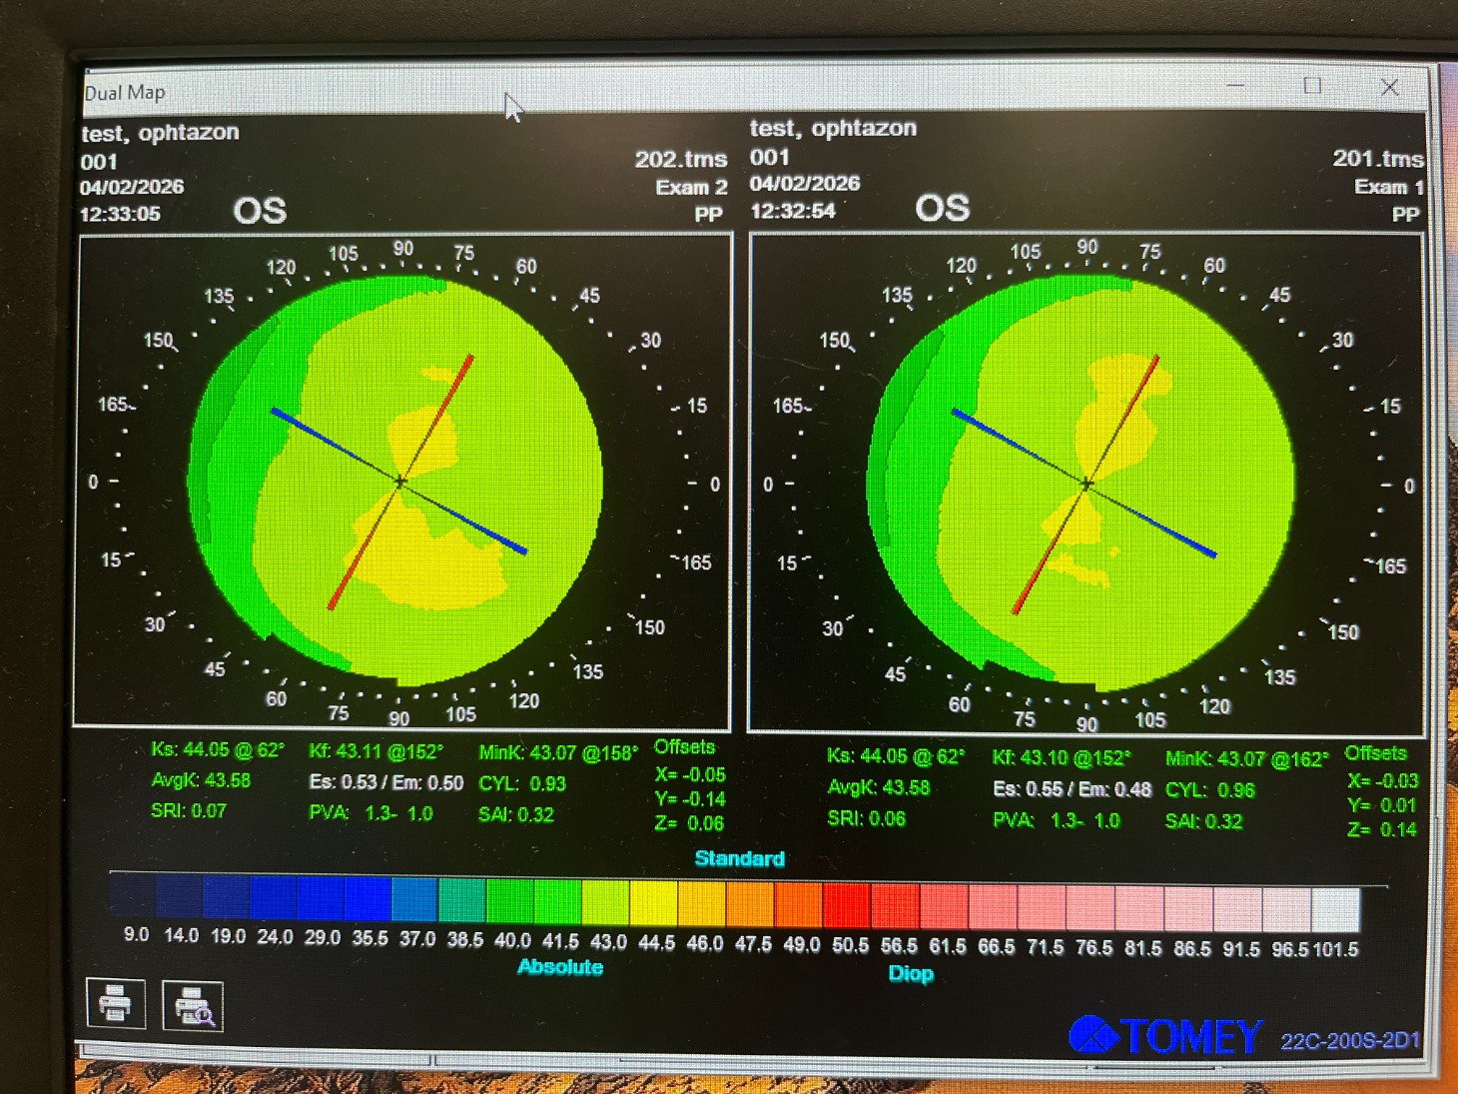Click the Diop unit label
The width and height of the screenshot is (1458, 1094).
pyautogui.click(x=911, y=973)
